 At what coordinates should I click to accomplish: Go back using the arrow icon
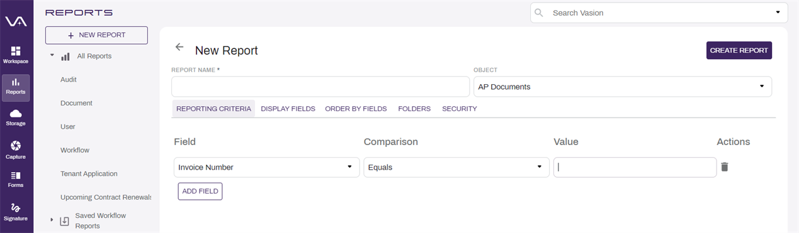tap(179, 47)
